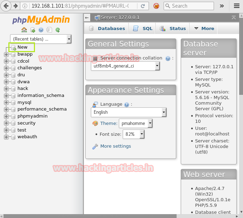
Task: Click the collapse navigation left arrow button
Action: pos(87,18)
